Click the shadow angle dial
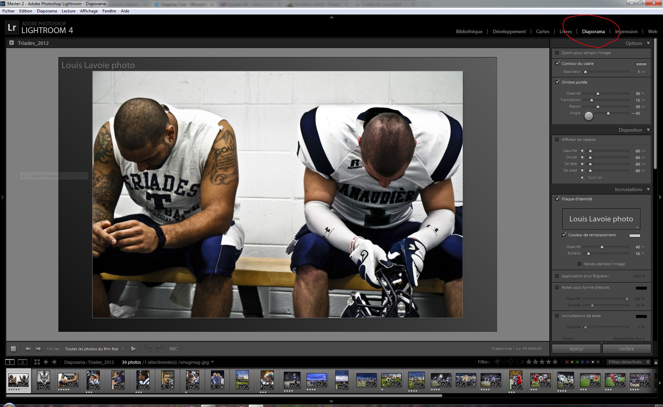 click(588, 116)
